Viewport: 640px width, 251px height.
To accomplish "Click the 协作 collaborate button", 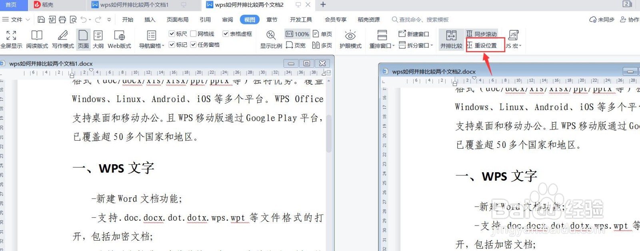I will tap(630, 19).
